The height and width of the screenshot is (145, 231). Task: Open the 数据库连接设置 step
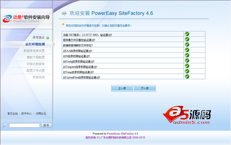(34, 51)
